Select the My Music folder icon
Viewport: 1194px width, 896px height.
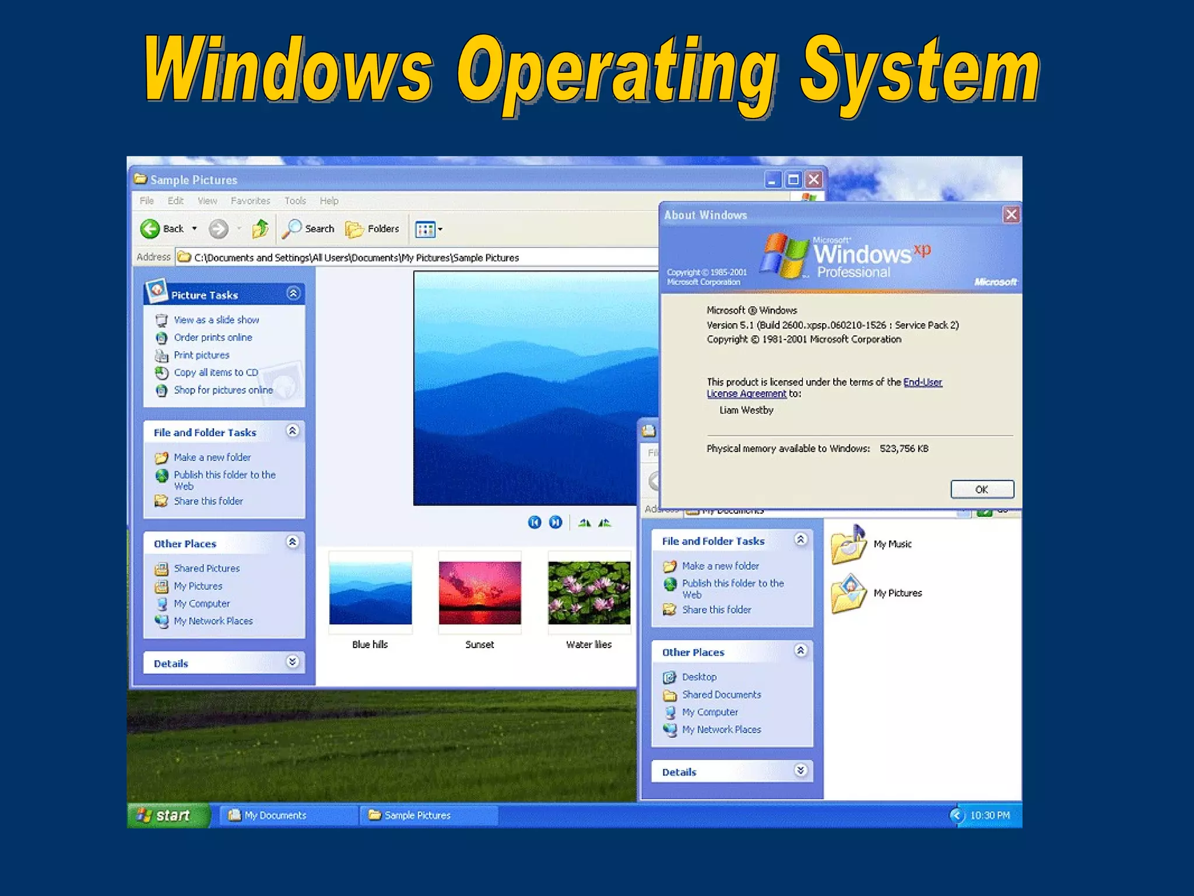point(849,545)
